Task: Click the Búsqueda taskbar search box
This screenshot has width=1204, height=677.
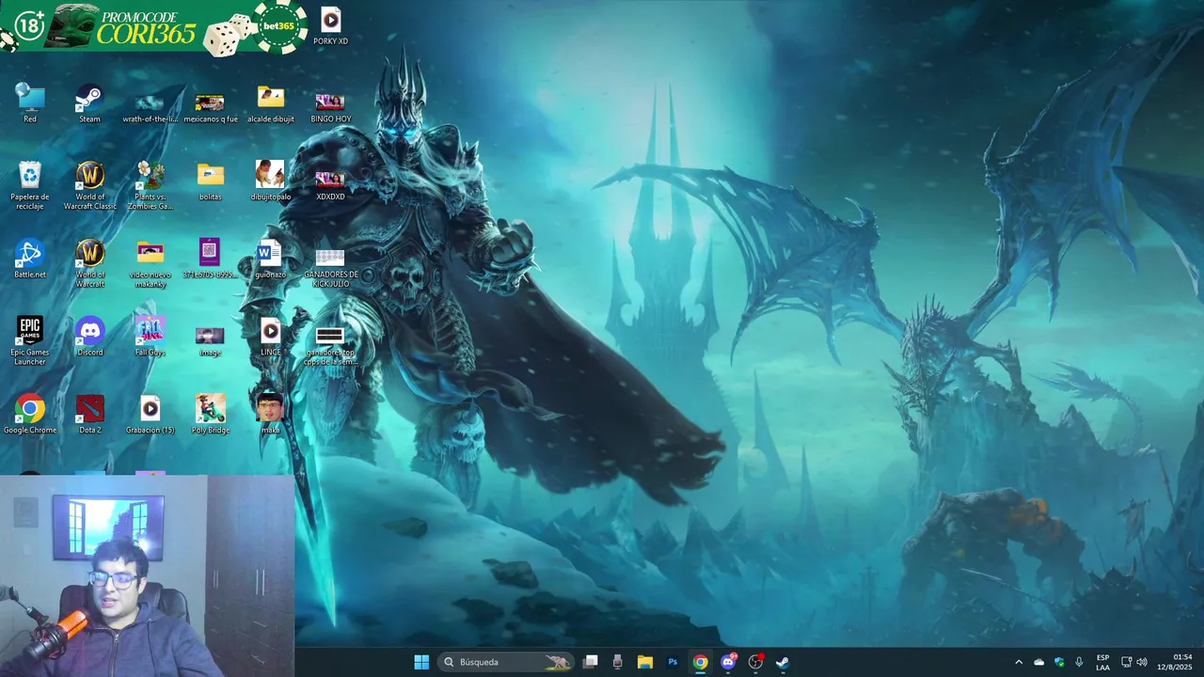Action: (x=506, y=662)
